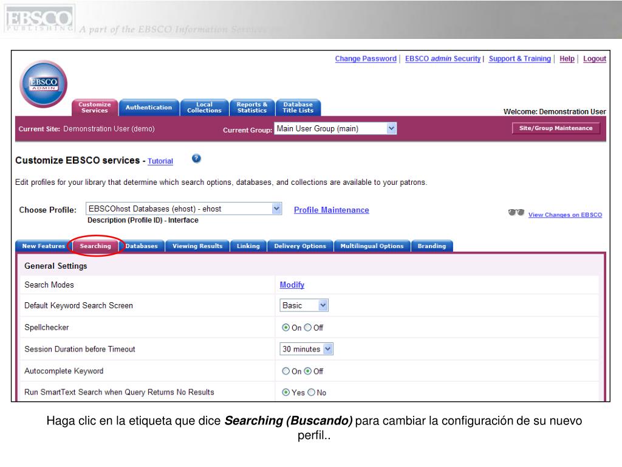Expand Session Duration before Timeout dropdown

point(306,349)
